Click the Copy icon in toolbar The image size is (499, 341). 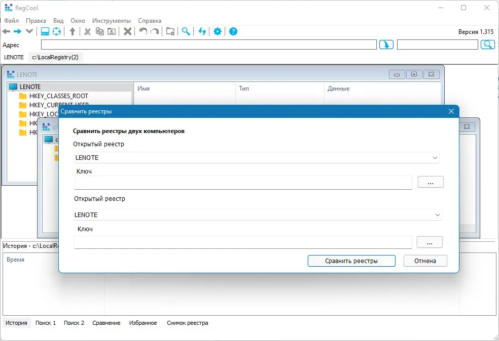click(x=100, y=31)
